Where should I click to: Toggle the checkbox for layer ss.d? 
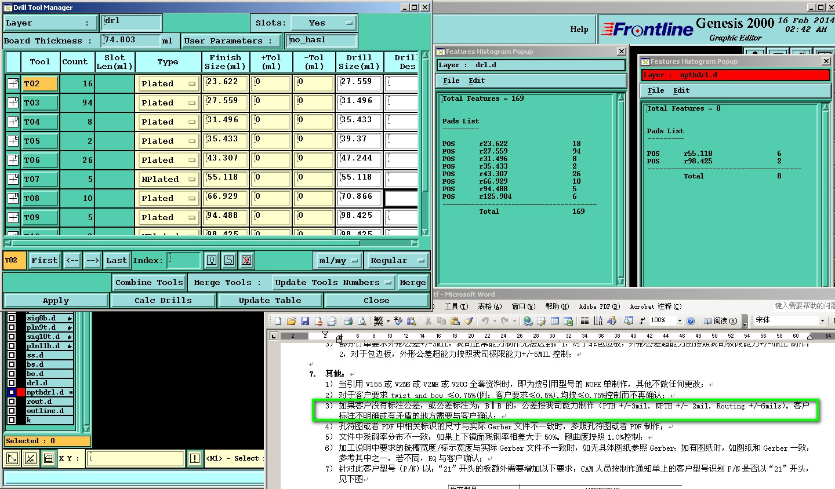(x=12, y=355)
